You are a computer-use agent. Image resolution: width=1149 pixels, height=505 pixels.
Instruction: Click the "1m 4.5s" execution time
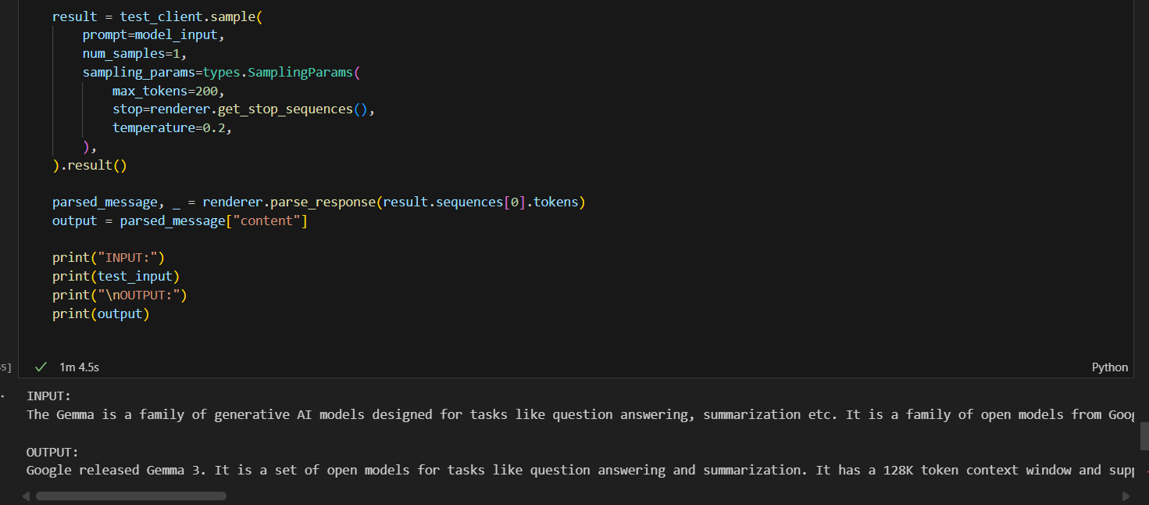coord(79,367)
